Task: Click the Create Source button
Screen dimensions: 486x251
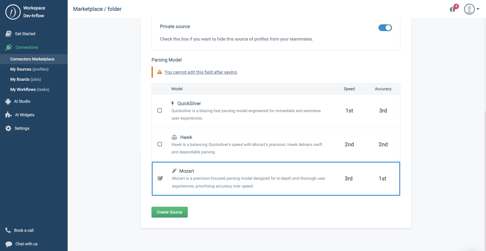Action: [169, 212]
